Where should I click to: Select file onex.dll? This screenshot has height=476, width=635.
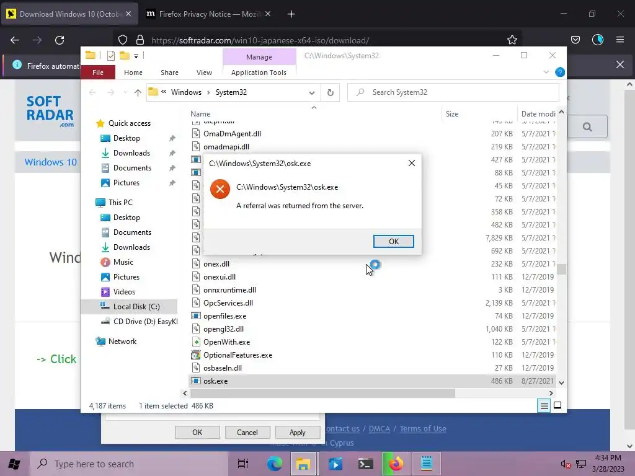pyautogui.click(x=216, y=264)
